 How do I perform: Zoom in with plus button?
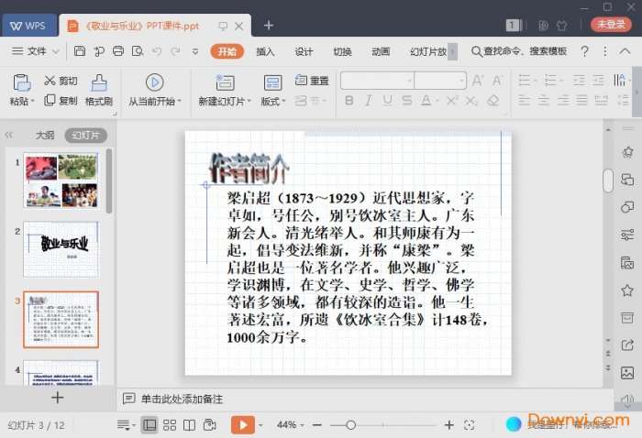449,425
